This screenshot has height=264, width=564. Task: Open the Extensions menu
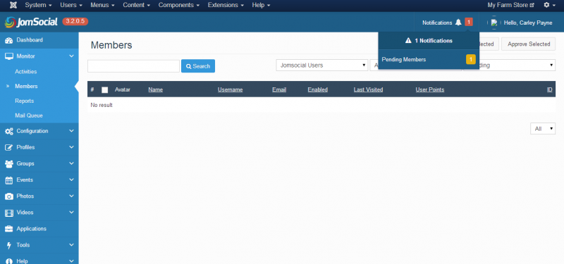(226, 5)
